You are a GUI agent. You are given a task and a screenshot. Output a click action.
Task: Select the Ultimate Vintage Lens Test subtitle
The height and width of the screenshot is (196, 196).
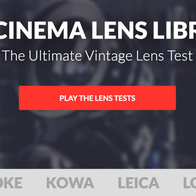pyautogui.click(x=98, y=56)
